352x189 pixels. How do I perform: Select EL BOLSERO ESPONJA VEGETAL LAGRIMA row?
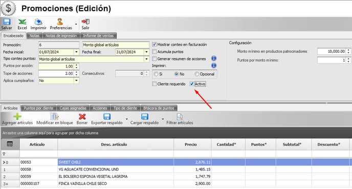(x=175, y=176)
